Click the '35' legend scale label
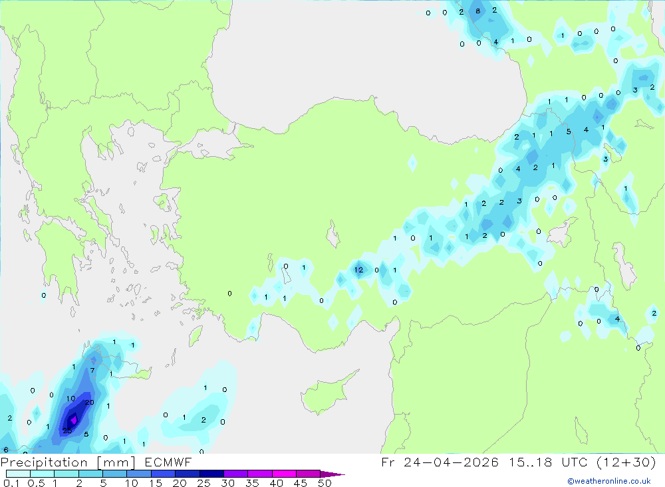This screenshot has width=665, height=487. 252,483
